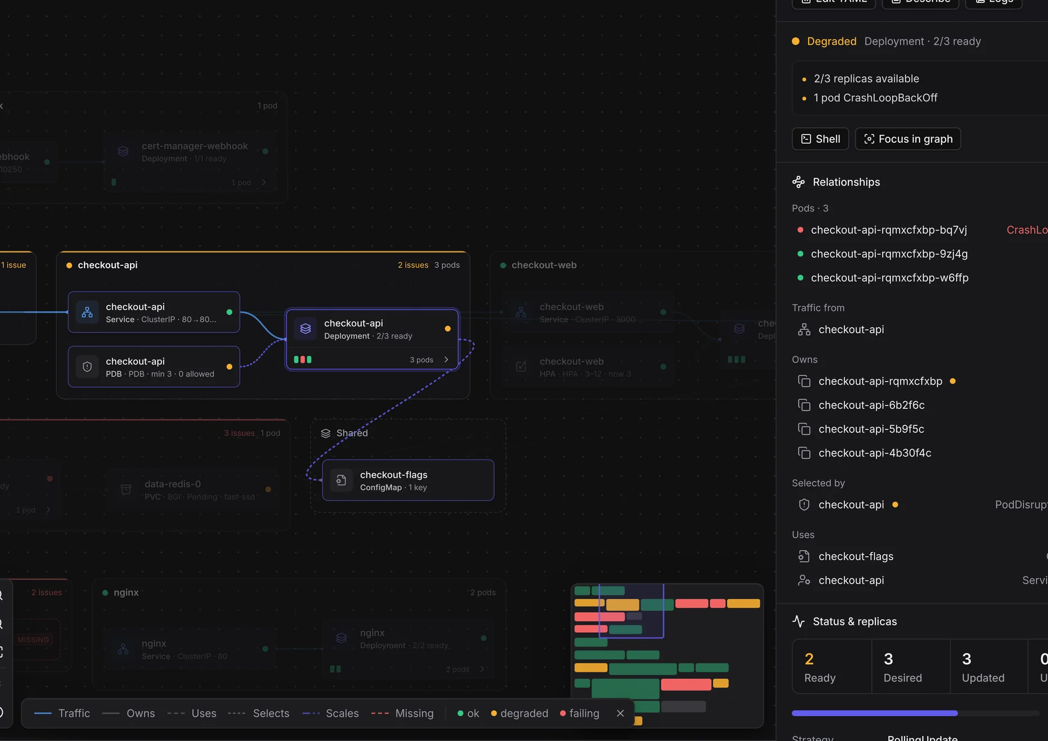Click the checkout-flags ConfigMap icon

coord(341,480)
